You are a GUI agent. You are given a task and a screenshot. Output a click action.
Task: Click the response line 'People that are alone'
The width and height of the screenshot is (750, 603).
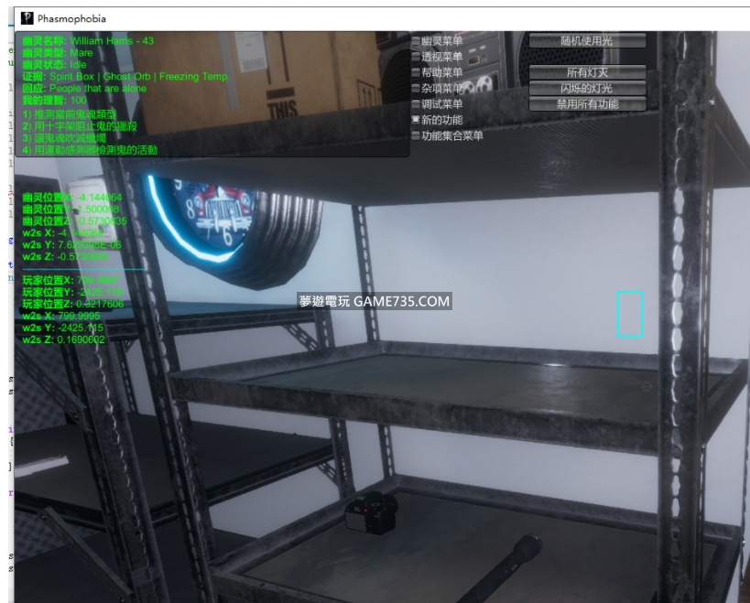click(84, 89)
